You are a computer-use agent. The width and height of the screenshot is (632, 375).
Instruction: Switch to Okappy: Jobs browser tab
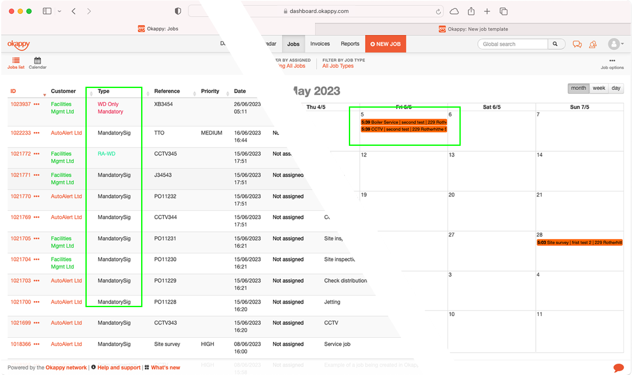point(158,29)
